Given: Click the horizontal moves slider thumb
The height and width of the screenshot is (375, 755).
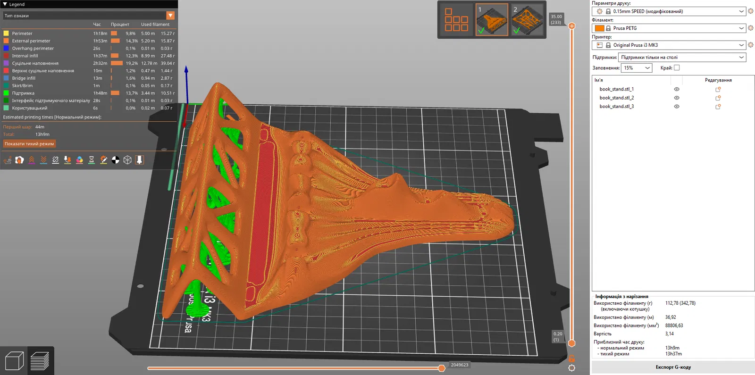Looking at the screenshot, I should pyautogui.click(x=442, y=368).
